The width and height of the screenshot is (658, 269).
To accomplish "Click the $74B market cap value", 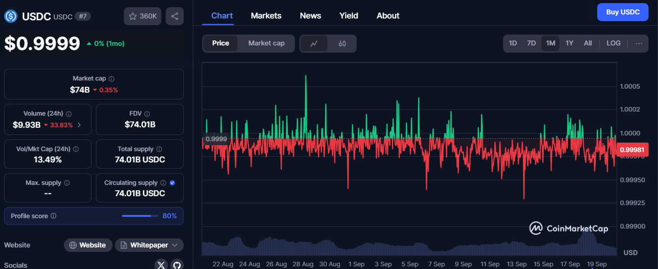I will point(80,90).
